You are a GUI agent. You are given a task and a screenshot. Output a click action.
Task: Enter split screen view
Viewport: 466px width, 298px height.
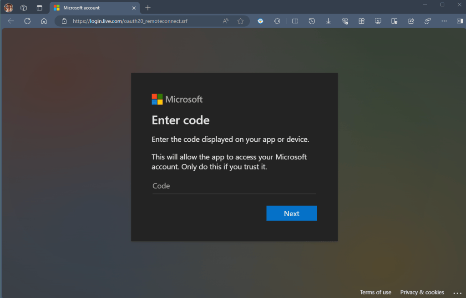coord(294,21)
